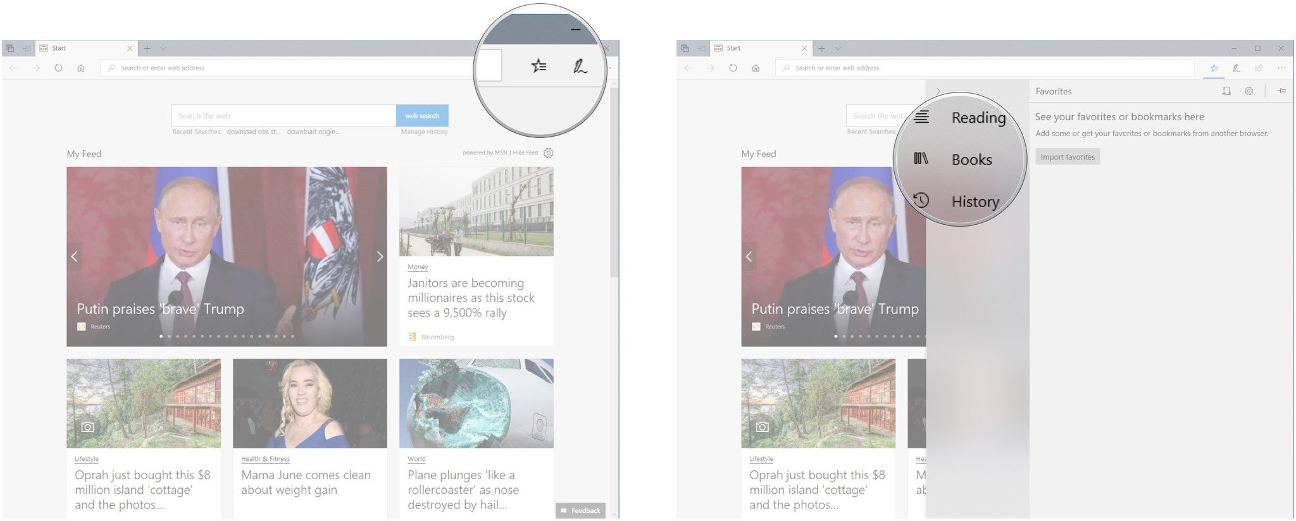Click the Bloomberg source label
The width and height of the screenshot is (1296, 521).
click(x=437, y=337)
